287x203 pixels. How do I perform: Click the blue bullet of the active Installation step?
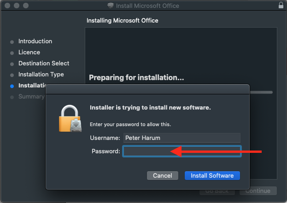pos(12,86)
